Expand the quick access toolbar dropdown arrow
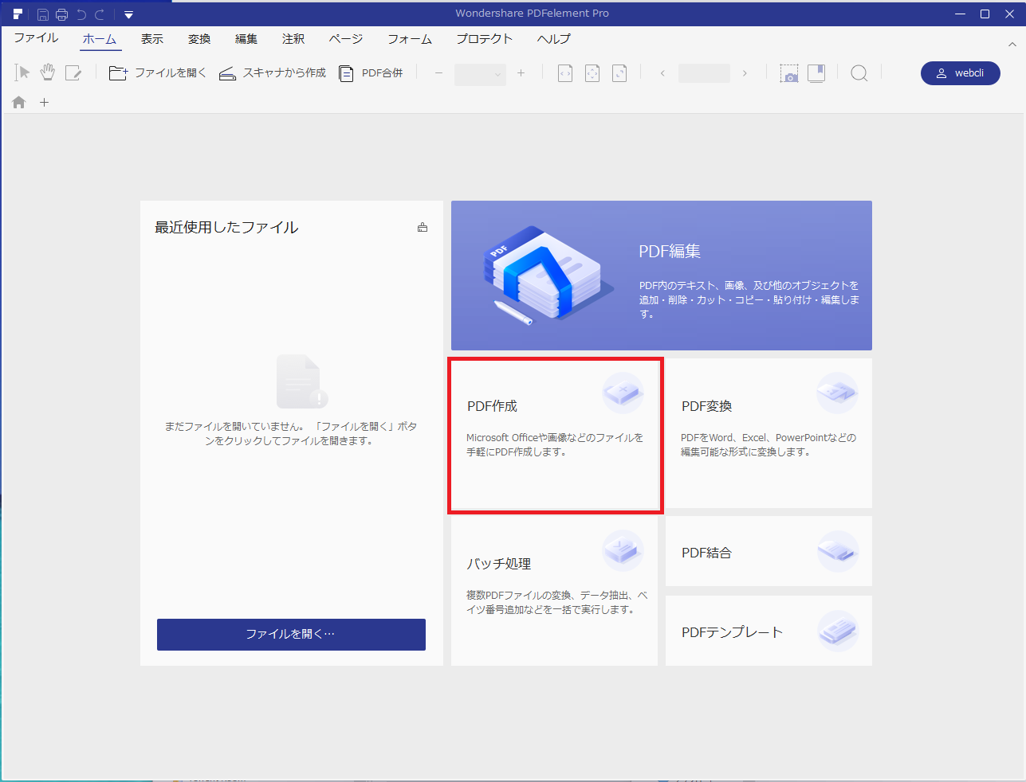1026x782 pixels. coord(128,14)
